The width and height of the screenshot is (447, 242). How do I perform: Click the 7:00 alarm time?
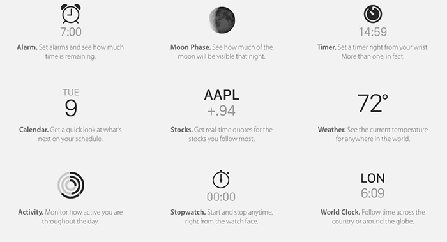(71, 32)
